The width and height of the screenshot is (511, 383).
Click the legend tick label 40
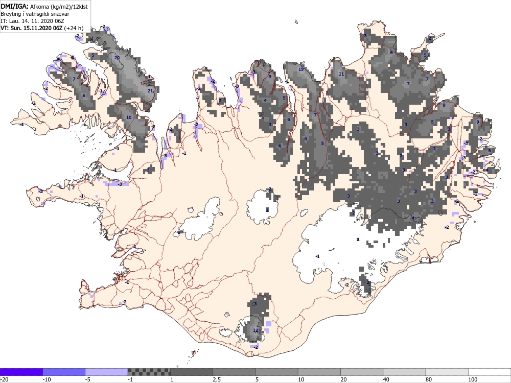(x=386, y=379)
